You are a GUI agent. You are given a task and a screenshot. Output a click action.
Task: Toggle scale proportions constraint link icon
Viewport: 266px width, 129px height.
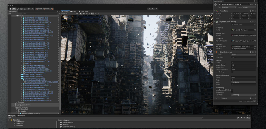(x=230, y=18)
